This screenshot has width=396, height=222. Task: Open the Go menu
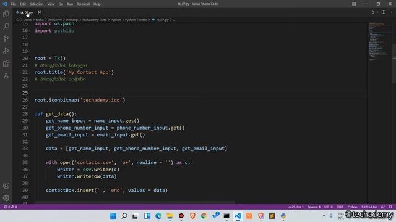point(61,4)
